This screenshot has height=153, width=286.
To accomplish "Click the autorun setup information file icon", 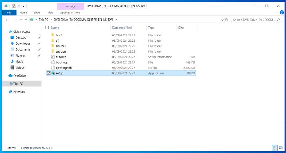I will (x=53, y=57).
